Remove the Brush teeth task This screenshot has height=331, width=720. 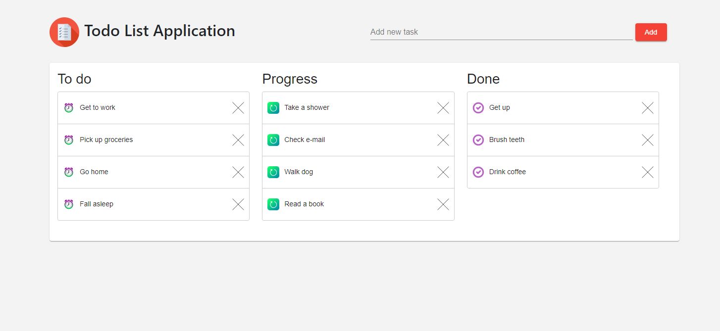pyautogui.click(x=648, y=140)
